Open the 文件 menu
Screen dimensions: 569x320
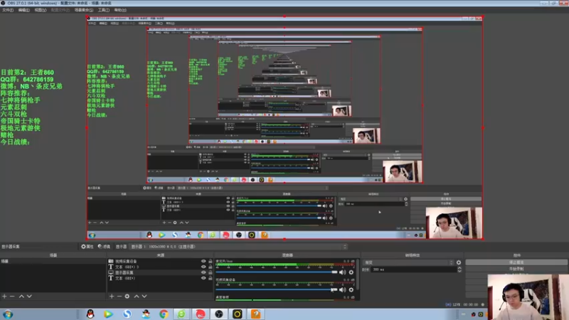point(8,10)
